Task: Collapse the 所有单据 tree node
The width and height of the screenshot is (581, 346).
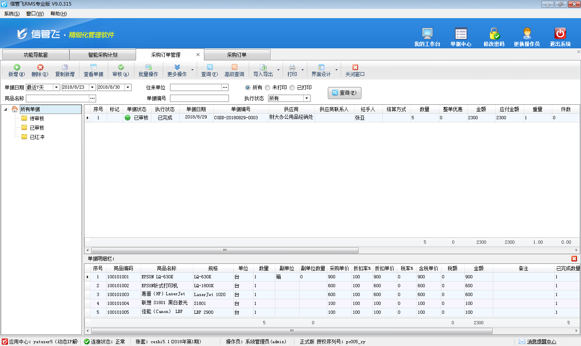Action: pos(6,109)
